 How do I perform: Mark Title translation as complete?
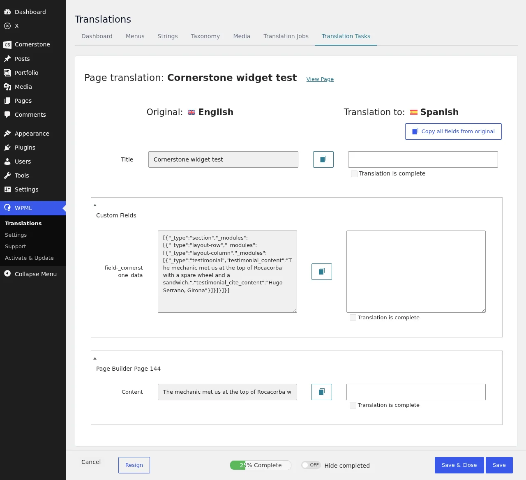click(x=354, y=174)
